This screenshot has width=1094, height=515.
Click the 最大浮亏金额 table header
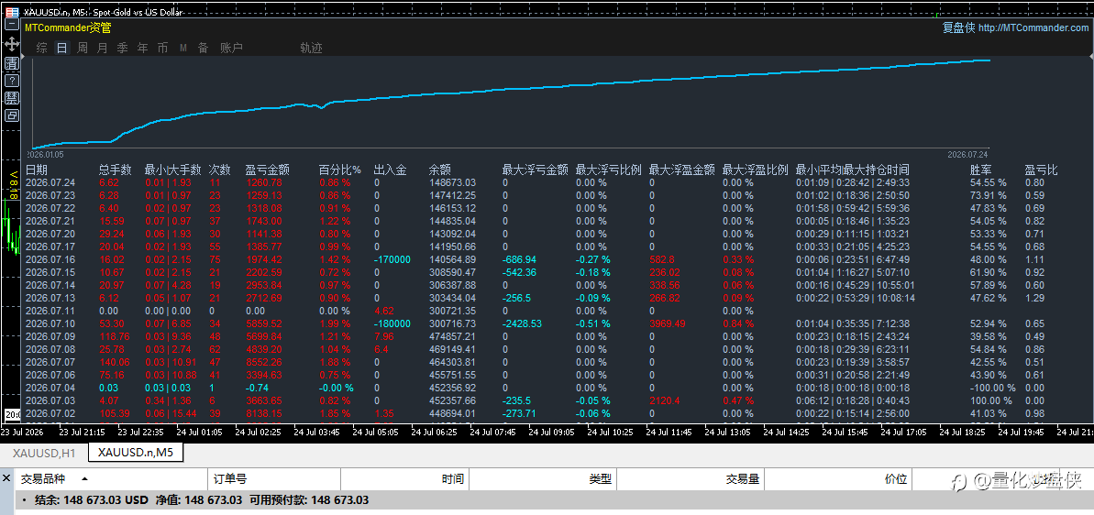(x=536, y=170)
